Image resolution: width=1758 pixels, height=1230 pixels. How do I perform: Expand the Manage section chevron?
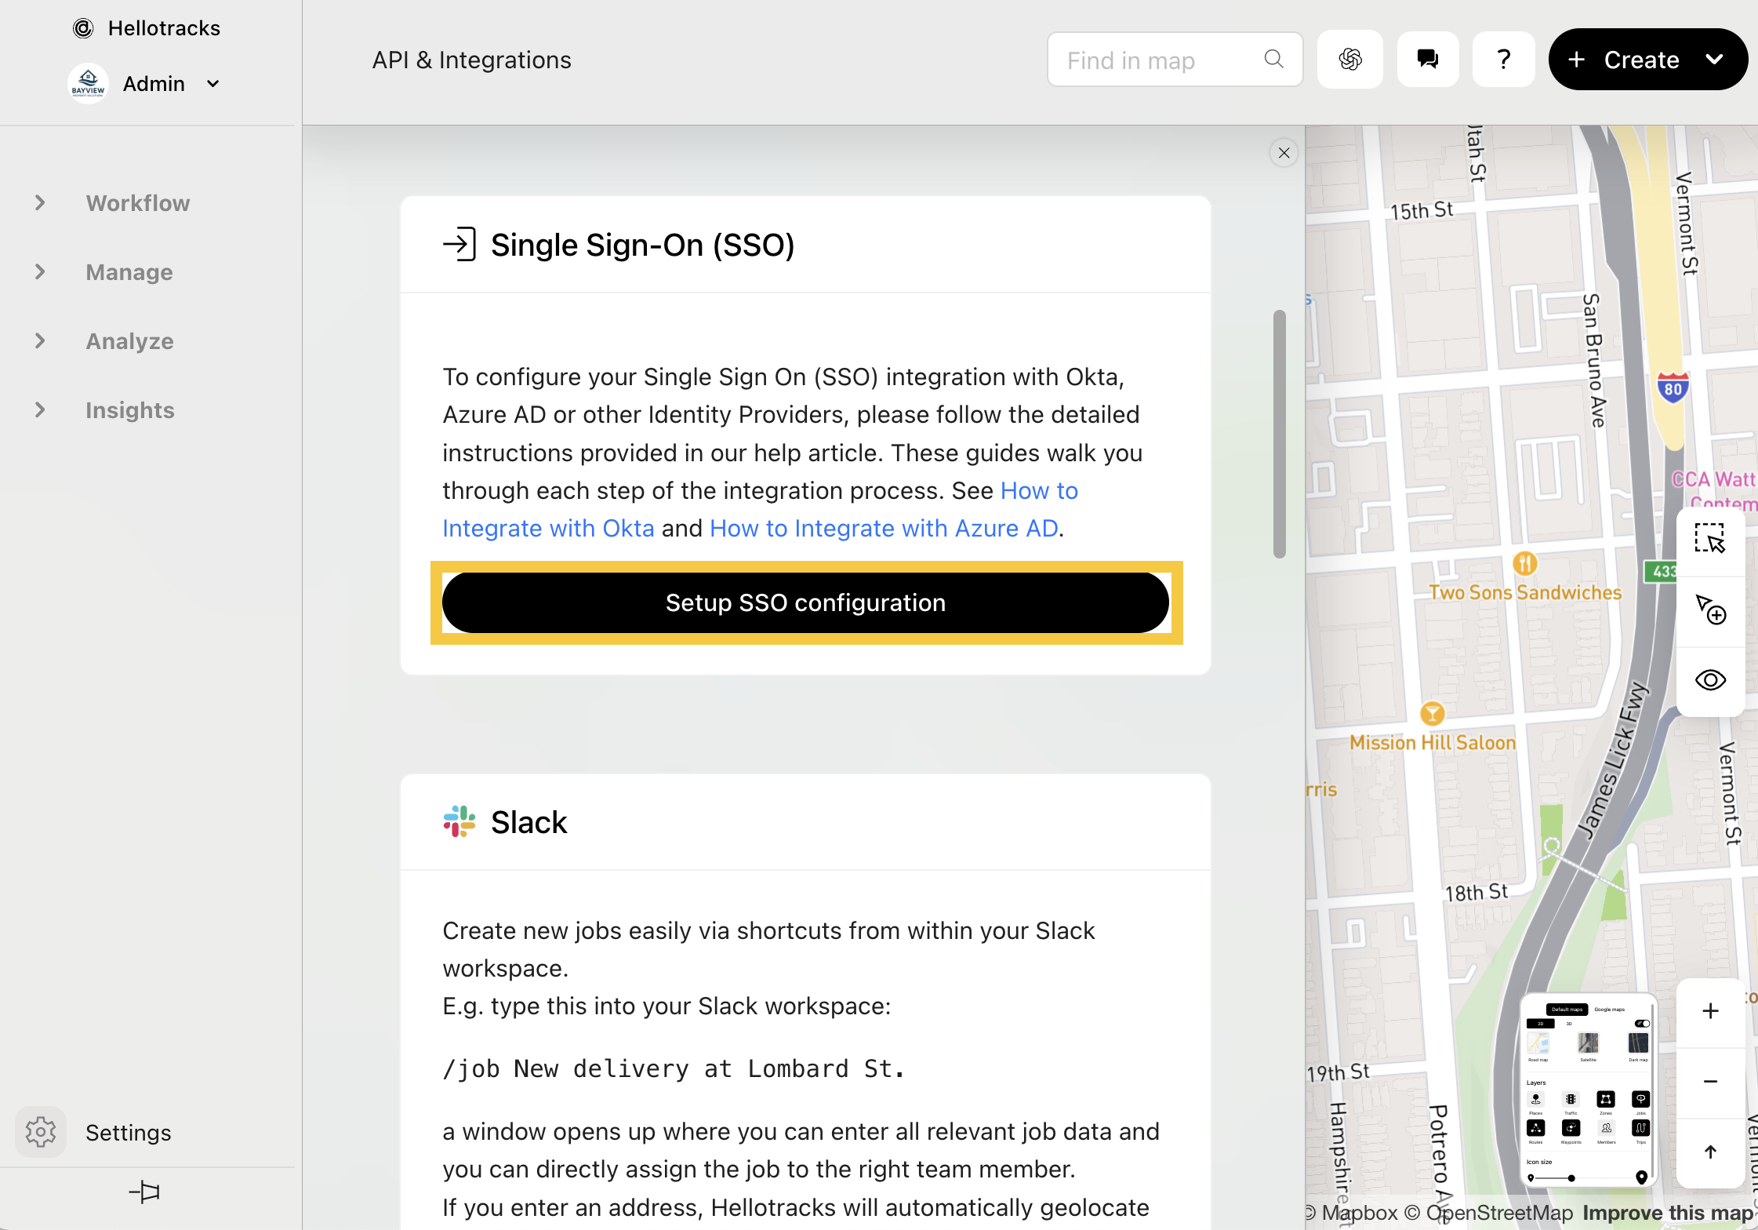[x=40, y=272]
